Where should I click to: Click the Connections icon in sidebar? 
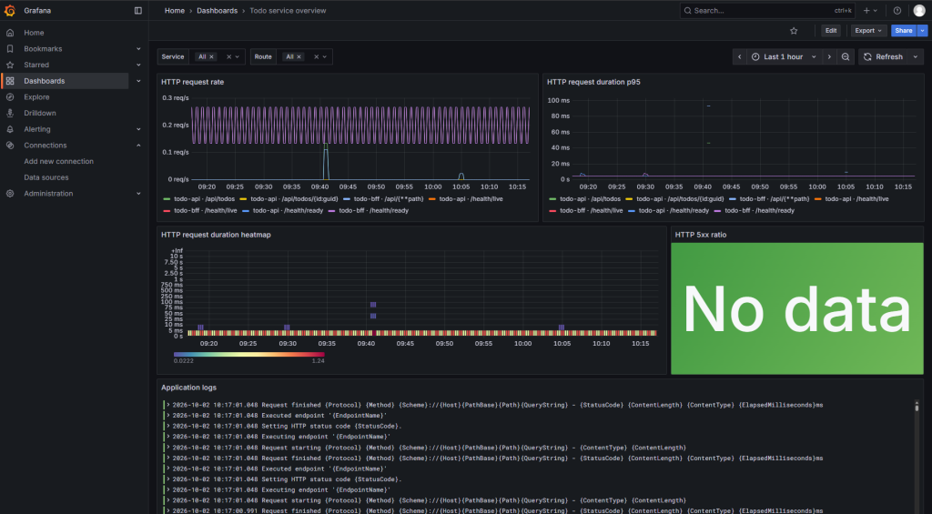pos(10,145)
